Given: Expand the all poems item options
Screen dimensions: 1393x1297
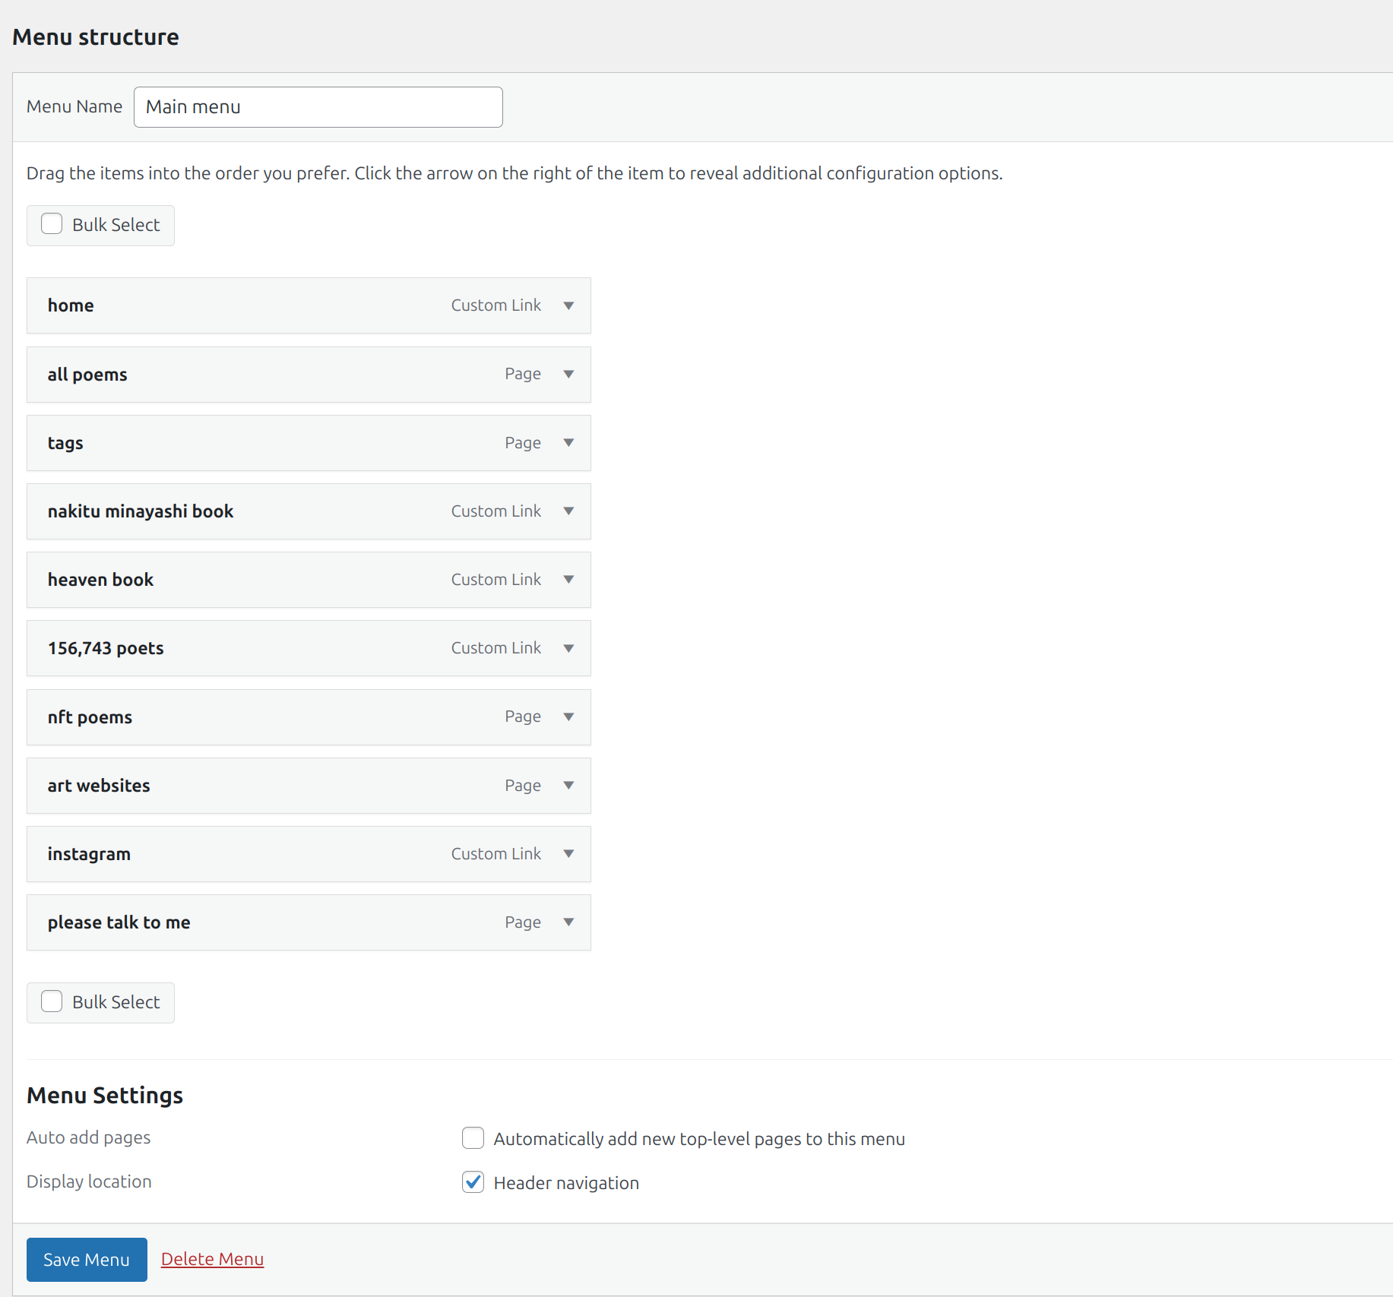Looking at the screenshot, I should (568, 374).
